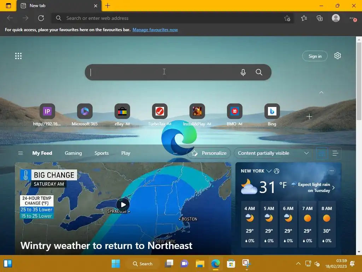This screenshot has width=362, height=272.
Task: Open File Explorer from the taskbar
Action: pyautogui.click(x=200, y=263)
